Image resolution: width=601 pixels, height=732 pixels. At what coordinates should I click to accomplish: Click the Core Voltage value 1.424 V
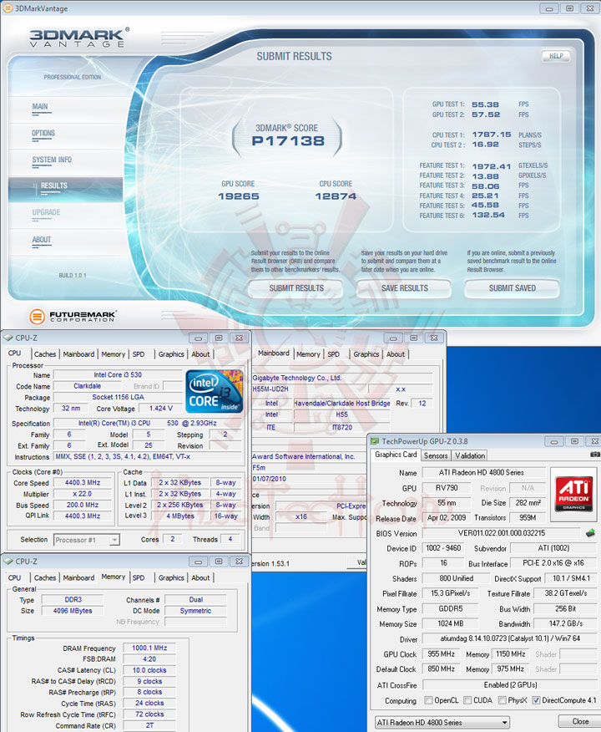coord(161,409)
